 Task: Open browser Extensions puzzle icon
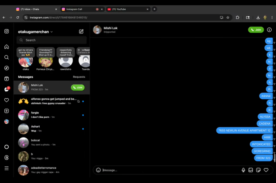(x=238, y=18)
